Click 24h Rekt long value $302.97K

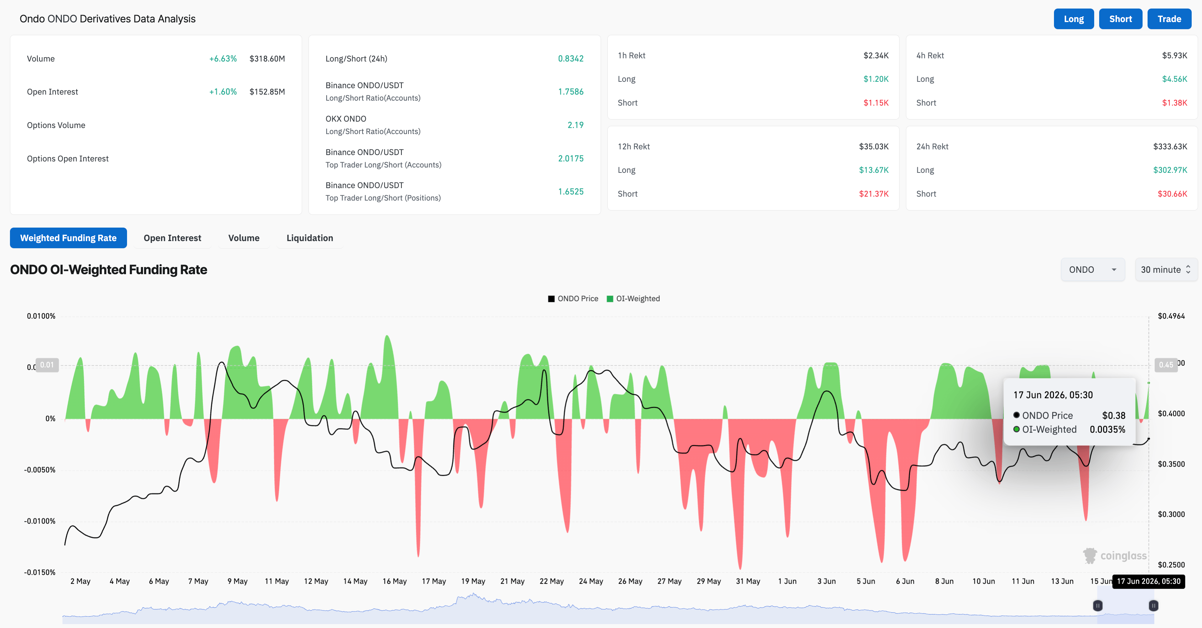point(1170,170)
